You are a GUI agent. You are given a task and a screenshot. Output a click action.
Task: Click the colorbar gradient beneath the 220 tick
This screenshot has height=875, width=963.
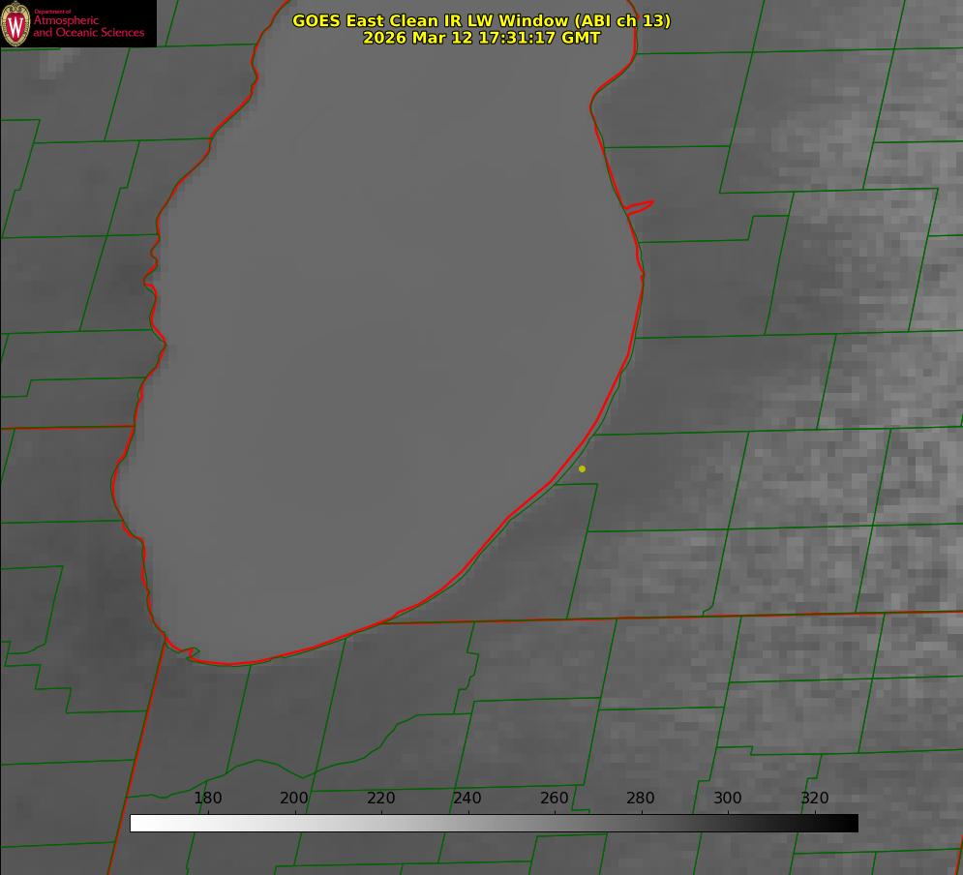(381, 823)
